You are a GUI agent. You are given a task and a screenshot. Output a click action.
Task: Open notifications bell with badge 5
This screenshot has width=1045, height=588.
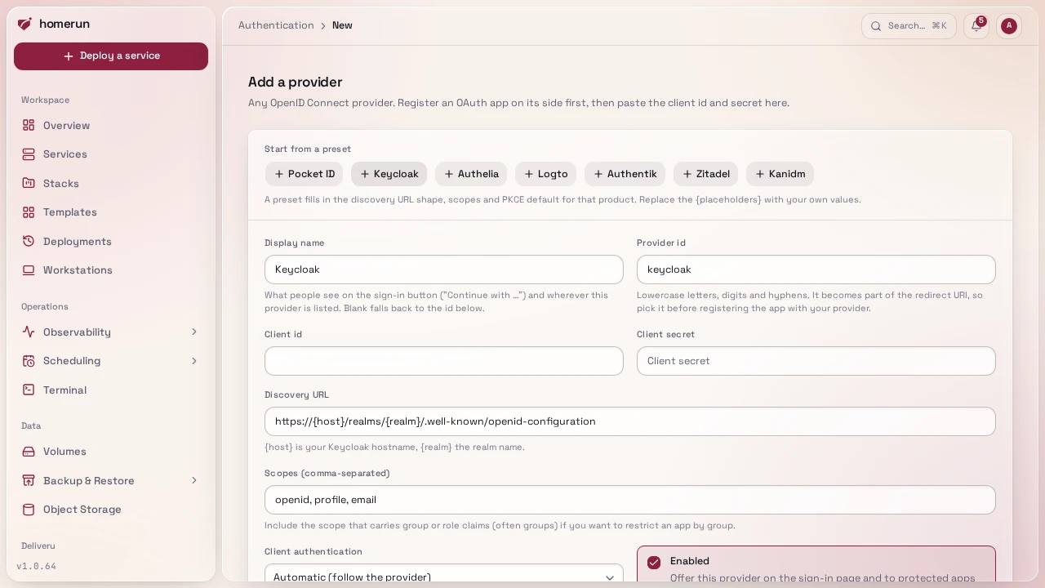click(976, 25)
